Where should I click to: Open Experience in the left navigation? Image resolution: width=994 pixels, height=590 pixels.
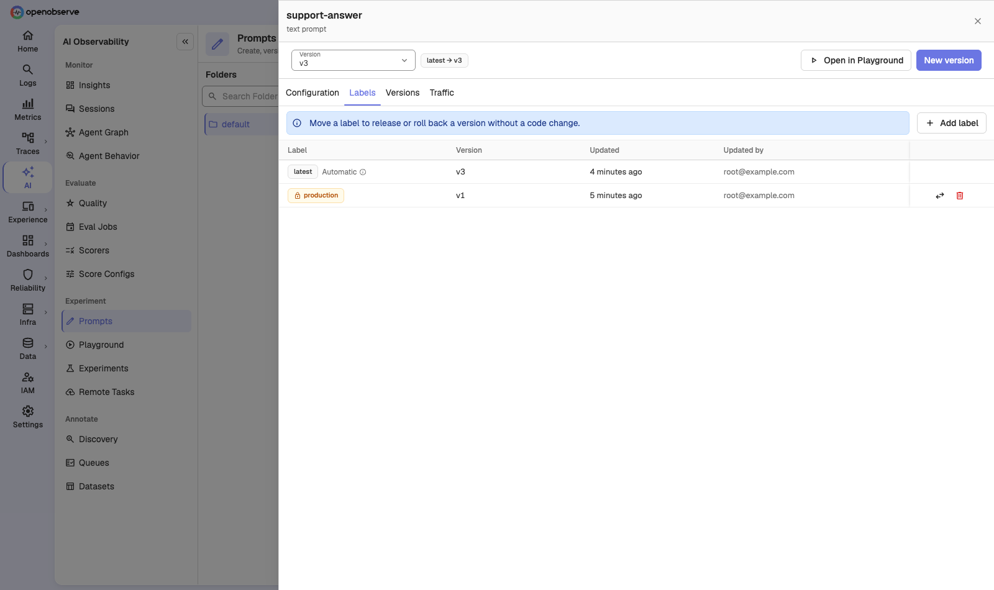tap(28, 212)
